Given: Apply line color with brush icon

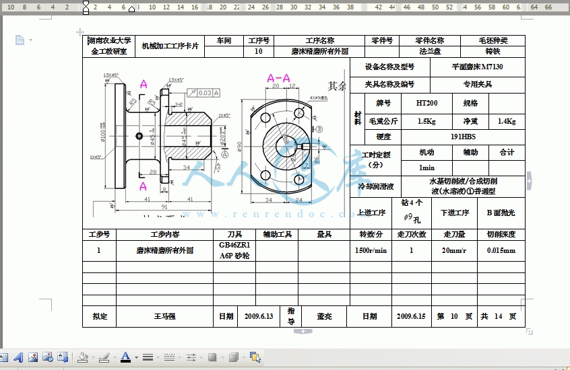Looking at the screenshot, I should tap(104, 358).
